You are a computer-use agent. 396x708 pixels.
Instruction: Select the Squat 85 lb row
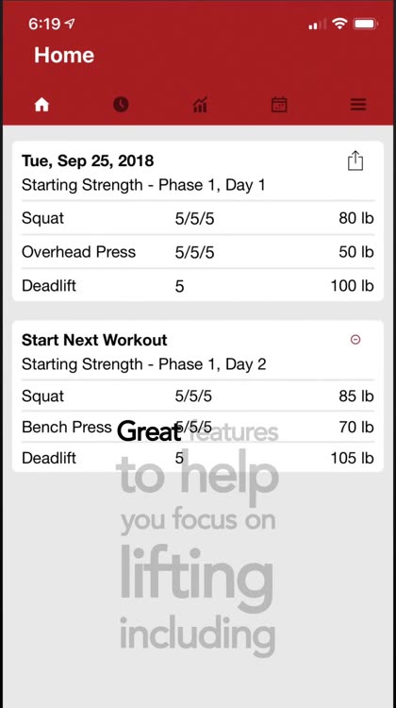[x=198, y=396]
